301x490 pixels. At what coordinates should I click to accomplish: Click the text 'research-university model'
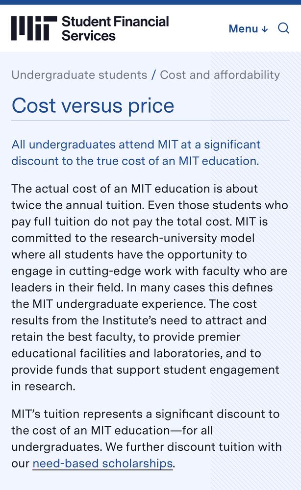(182, 238)
